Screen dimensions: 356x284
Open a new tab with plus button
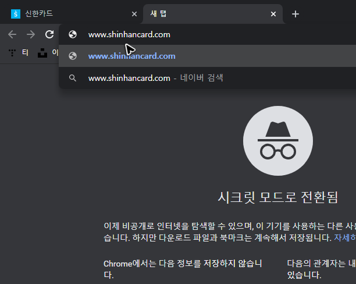pos(296,14)
